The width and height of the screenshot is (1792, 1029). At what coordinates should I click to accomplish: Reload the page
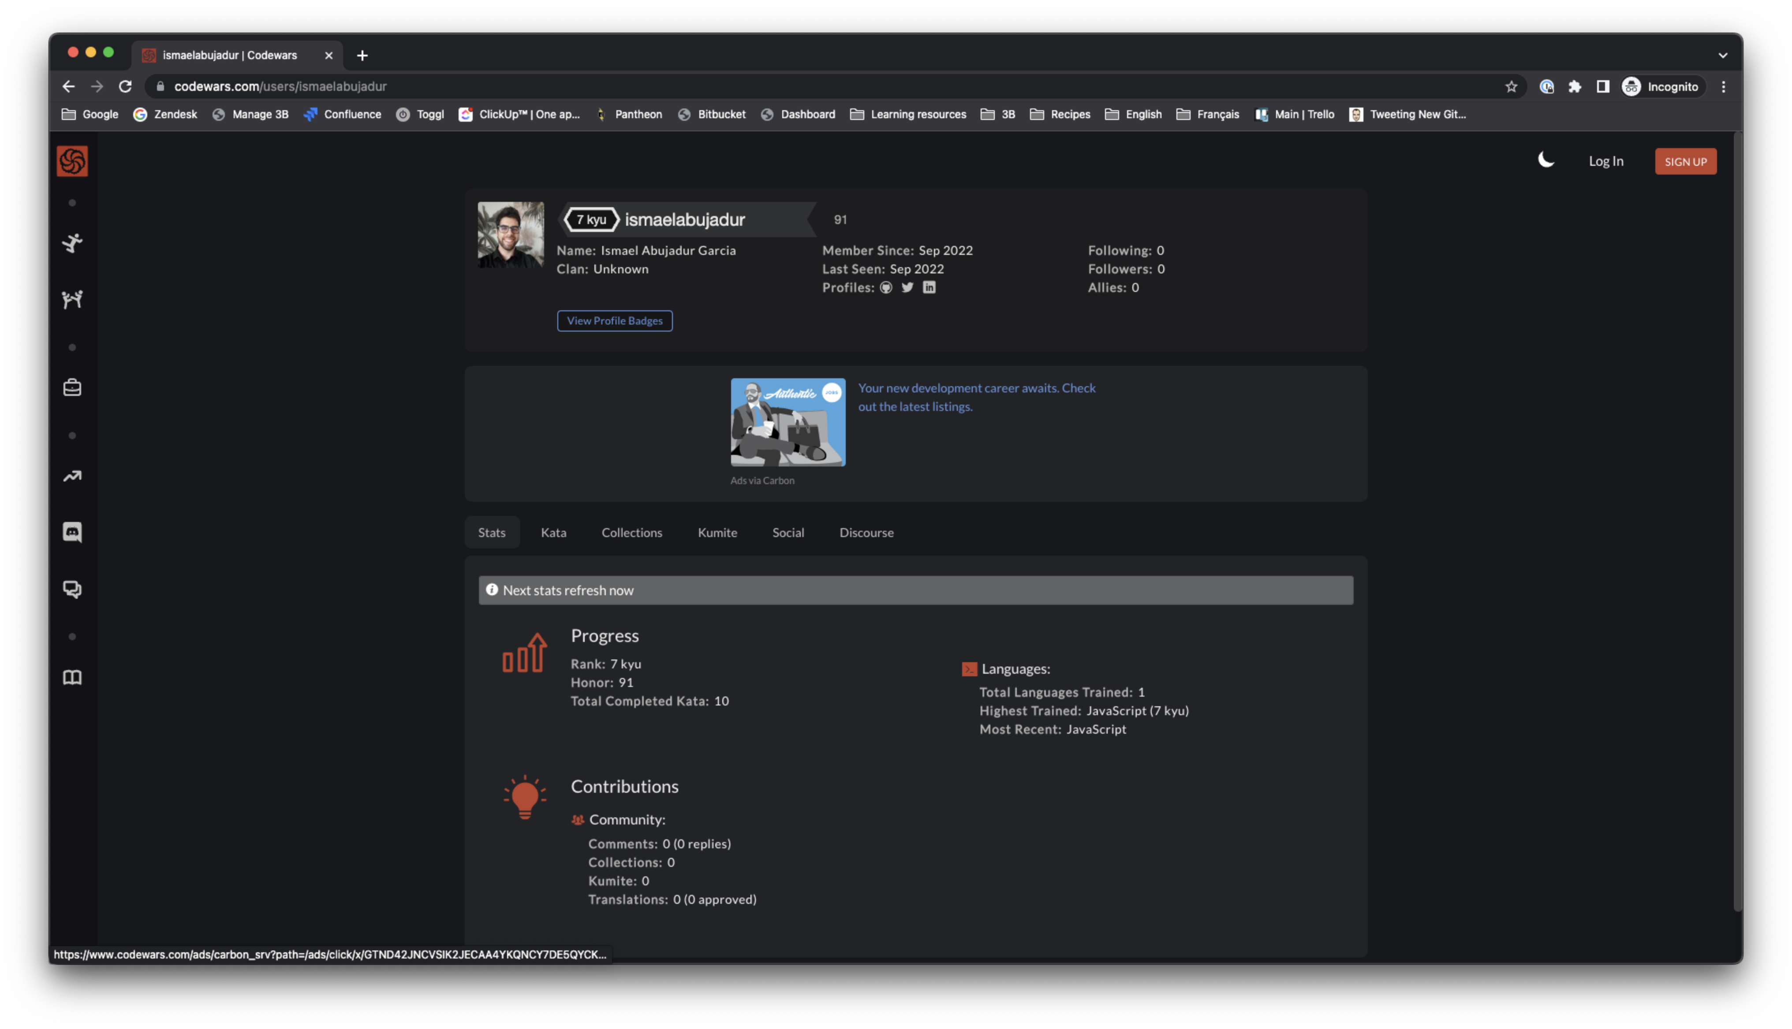(125, 86)
